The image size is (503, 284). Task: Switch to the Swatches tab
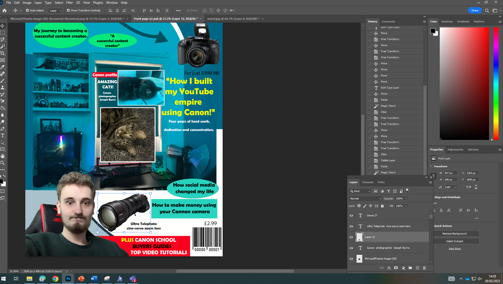tap(447, 22)
